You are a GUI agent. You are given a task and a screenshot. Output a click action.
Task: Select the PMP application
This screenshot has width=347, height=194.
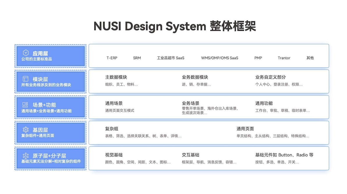pyautogui.click(x=258, y=58)
